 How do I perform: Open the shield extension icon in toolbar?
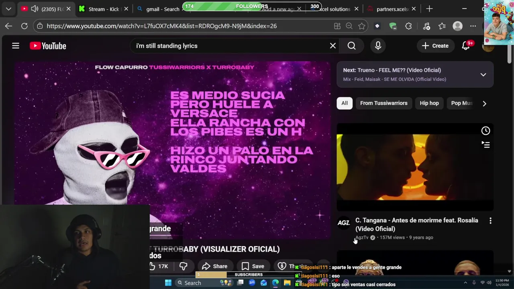tap(393, 26)
